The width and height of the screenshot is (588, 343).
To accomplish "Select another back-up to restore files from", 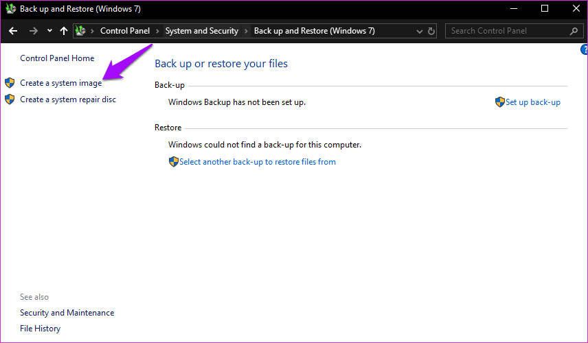I will [x=257, y=162].
